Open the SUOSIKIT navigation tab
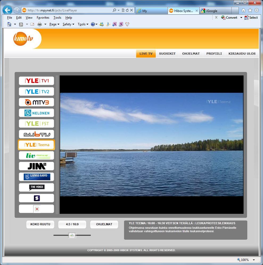 coord(167,54)
